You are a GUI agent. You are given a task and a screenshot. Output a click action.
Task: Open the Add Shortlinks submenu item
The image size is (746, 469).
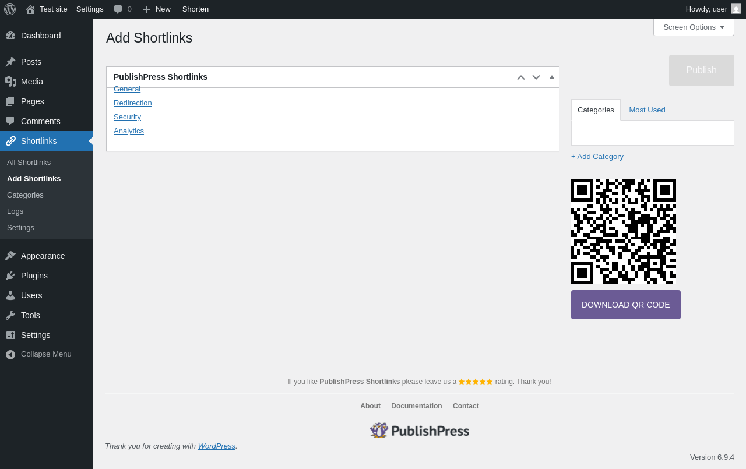pyautogui.click(x=47, y=178)
